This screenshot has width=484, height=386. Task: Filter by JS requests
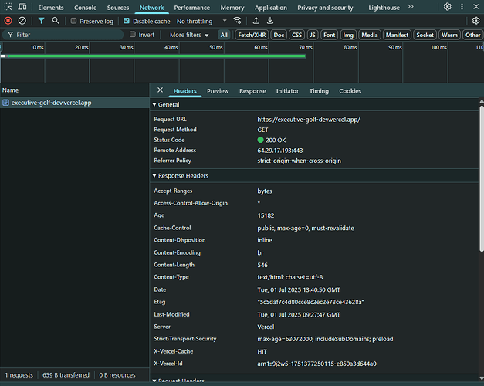coord(313,35)
